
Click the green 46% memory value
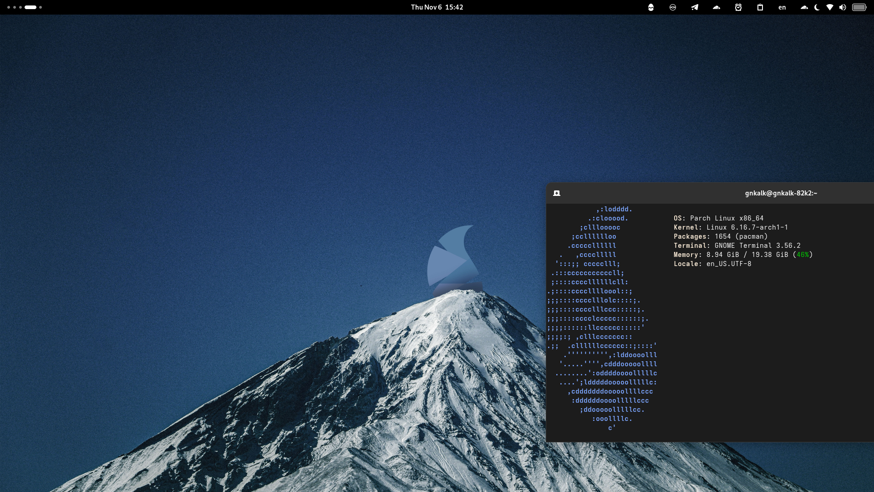pos(803,255)
